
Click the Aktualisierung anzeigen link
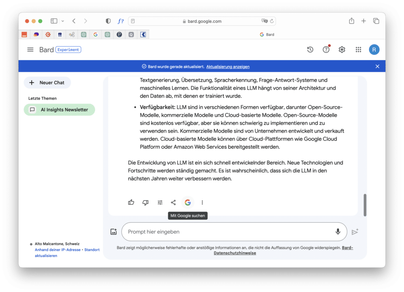[228, 67]
